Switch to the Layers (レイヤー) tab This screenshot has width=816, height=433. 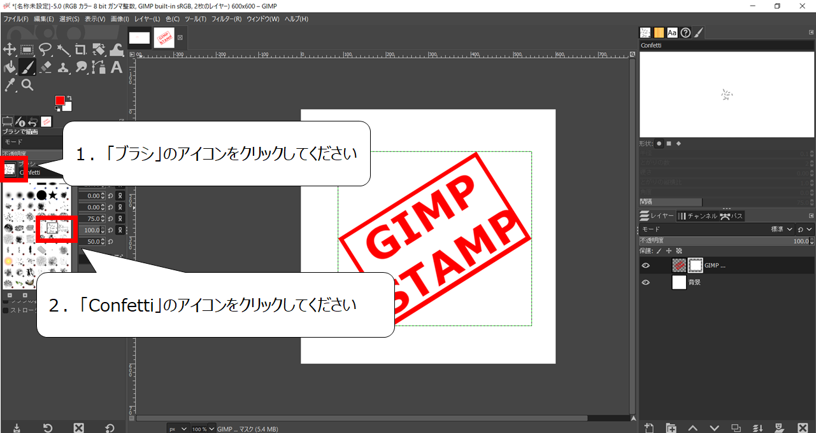tap(657, 216)
